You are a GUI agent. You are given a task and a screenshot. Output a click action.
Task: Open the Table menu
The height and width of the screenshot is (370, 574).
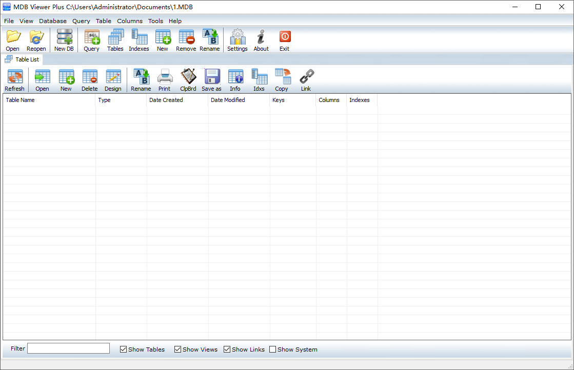point(103,21)
